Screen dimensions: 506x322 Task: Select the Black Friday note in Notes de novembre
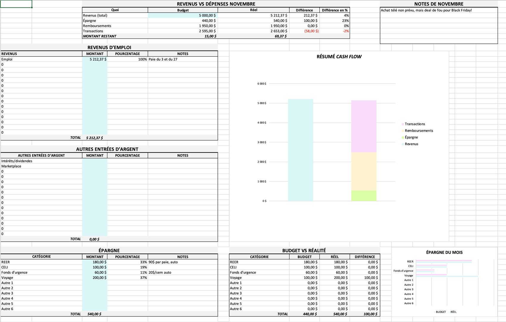coord(426,10)
